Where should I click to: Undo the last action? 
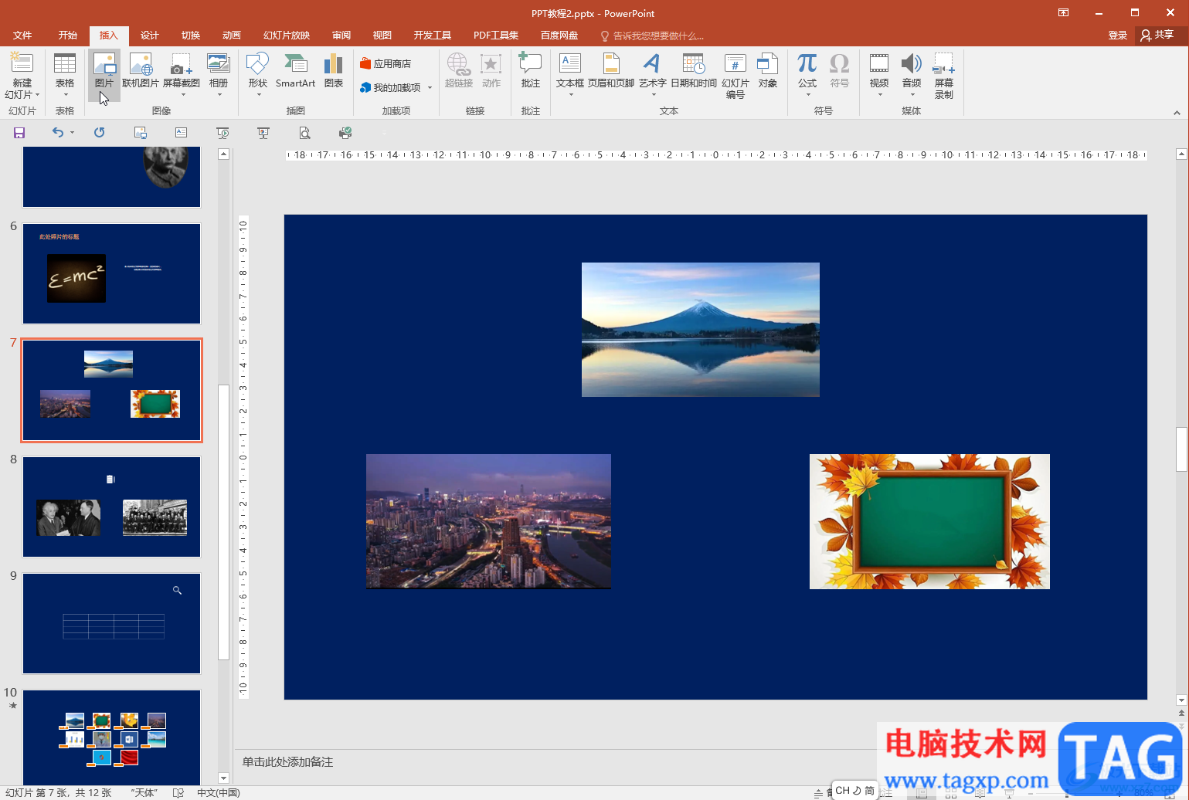click(57, 133)
